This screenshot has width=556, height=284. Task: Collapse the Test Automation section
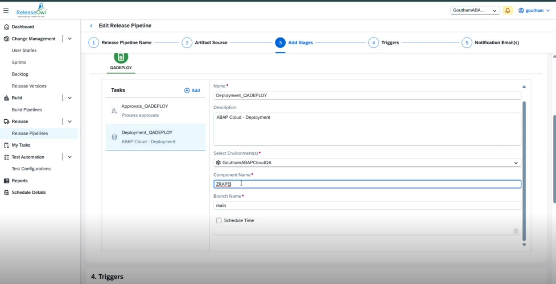coord(70,157)
